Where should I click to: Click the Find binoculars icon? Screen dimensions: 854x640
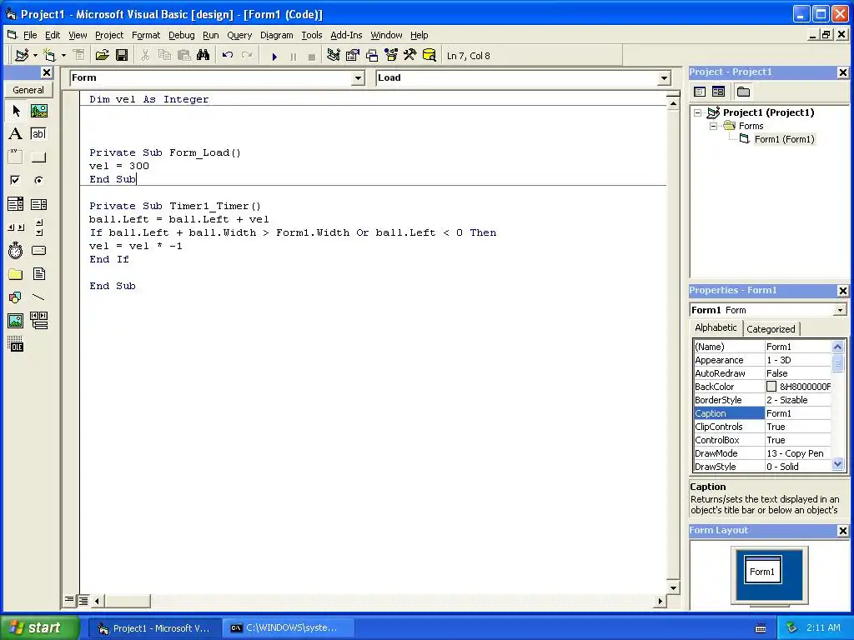coord(203,55)
